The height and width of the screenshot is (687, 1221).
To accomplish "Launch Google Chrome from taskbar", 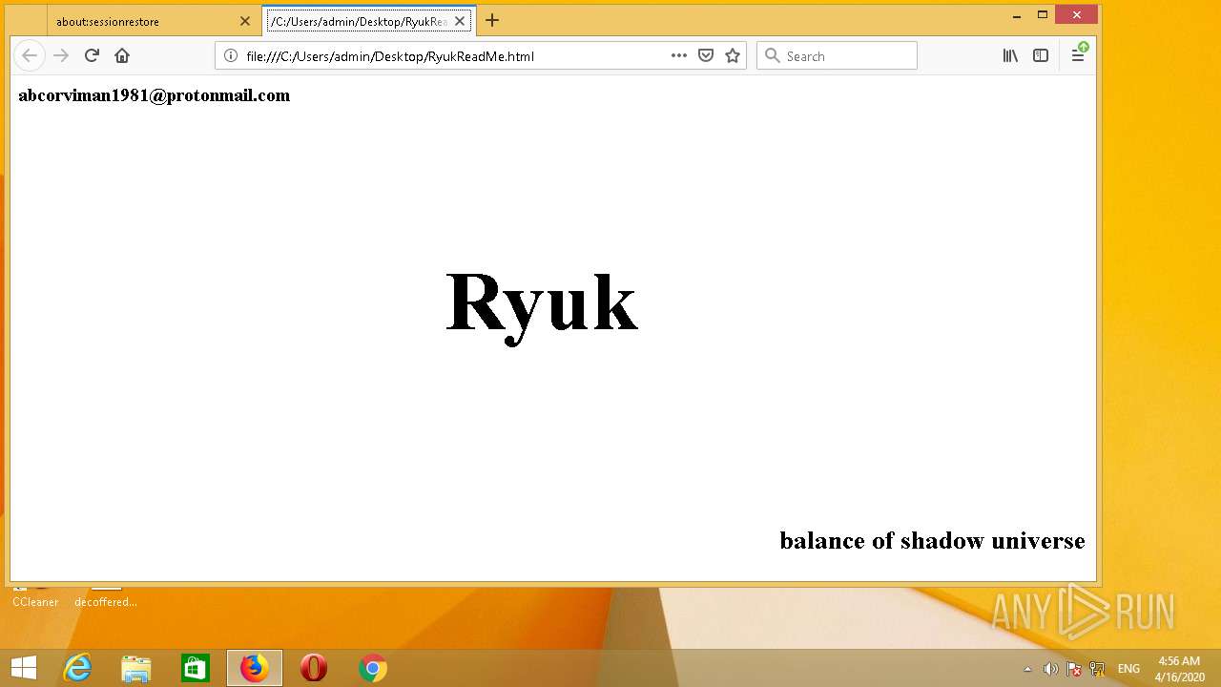I will [373, 668].
